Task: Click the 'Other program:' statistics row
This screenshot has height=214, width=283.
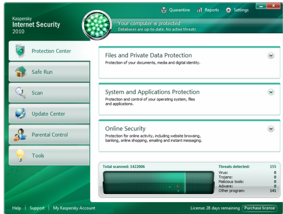Action: coord(247,191)
